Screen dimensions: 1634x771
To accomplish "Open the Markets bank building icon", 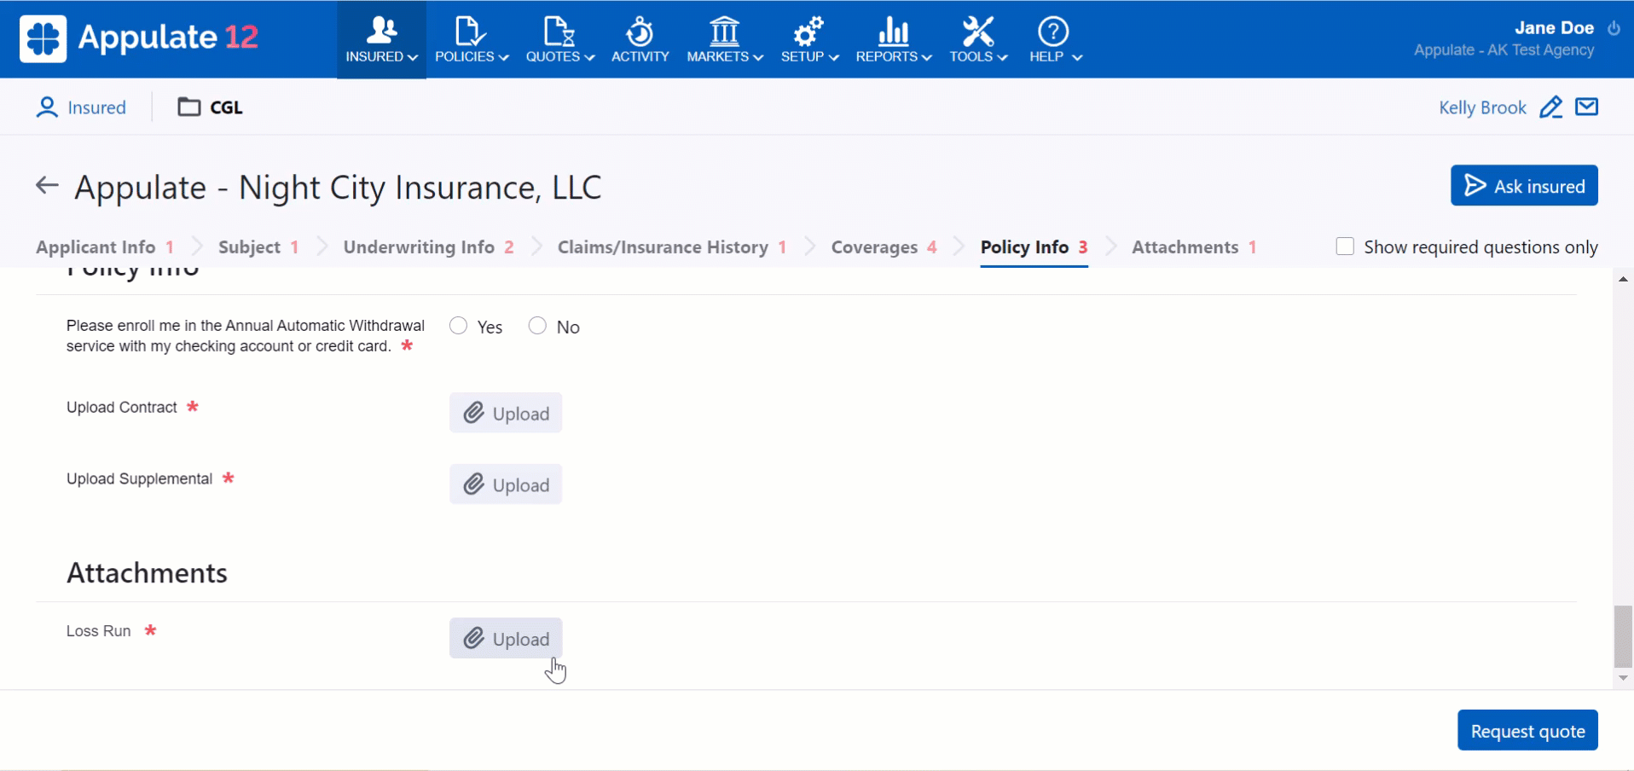I will [724, 31].
